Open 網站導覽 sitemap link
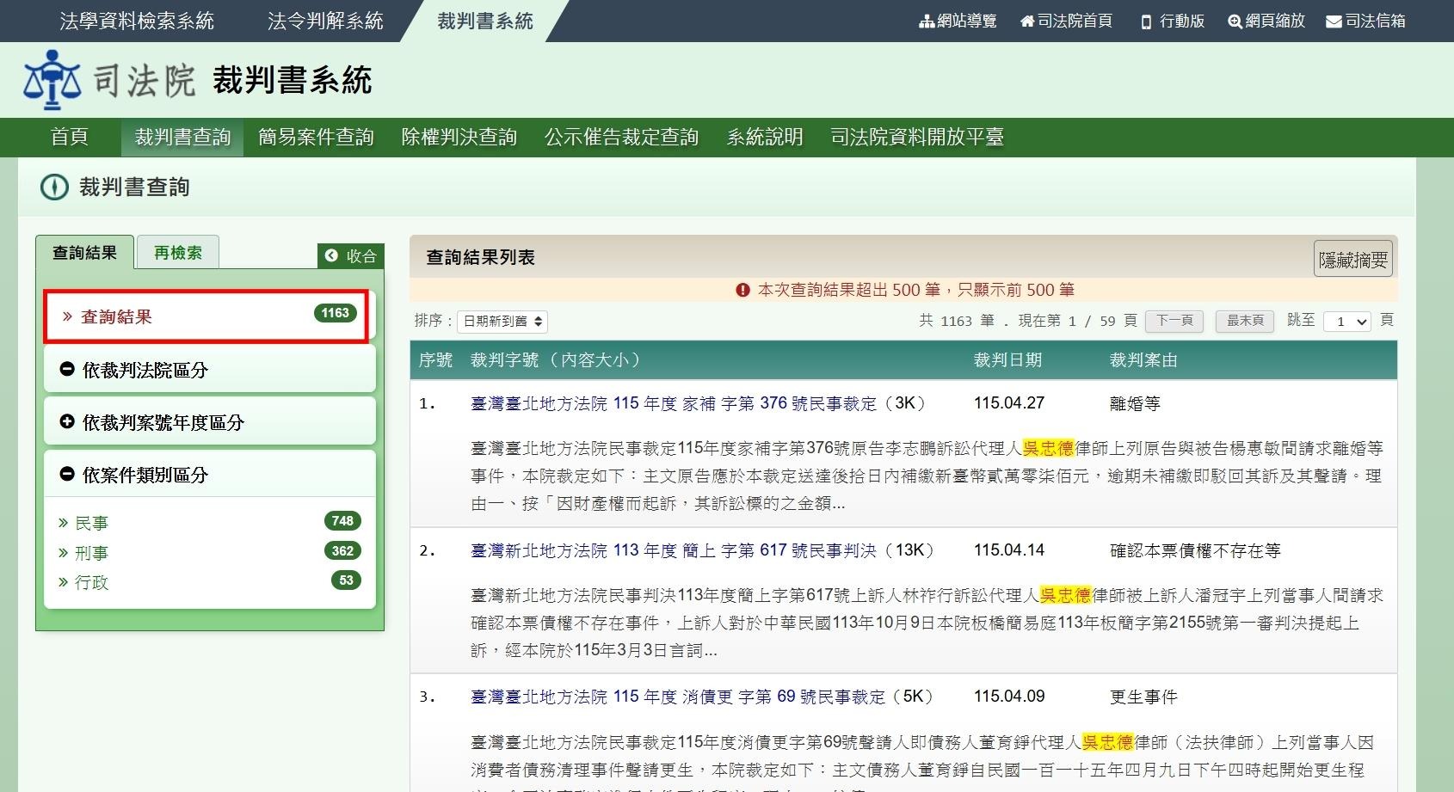1454x792 pixels. click(x=958, y=21)
